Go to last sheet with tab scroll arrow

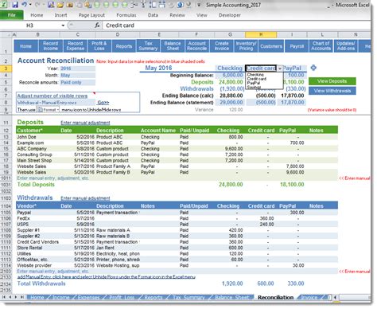coord(22,297)
